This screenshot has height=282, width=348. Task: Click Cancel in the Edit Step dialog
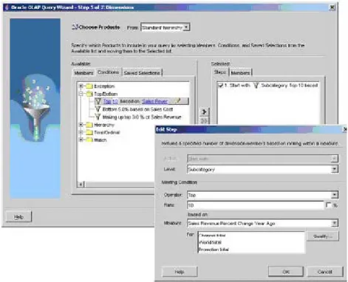click(x=325, y=272)
